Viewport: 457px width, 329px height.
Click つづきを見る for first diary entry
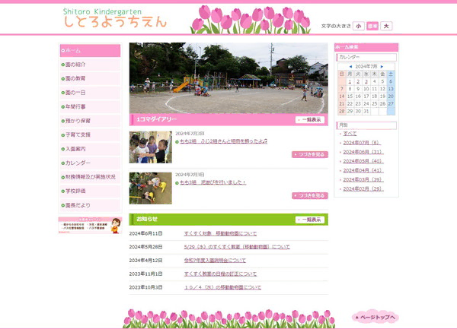point(309,154)
